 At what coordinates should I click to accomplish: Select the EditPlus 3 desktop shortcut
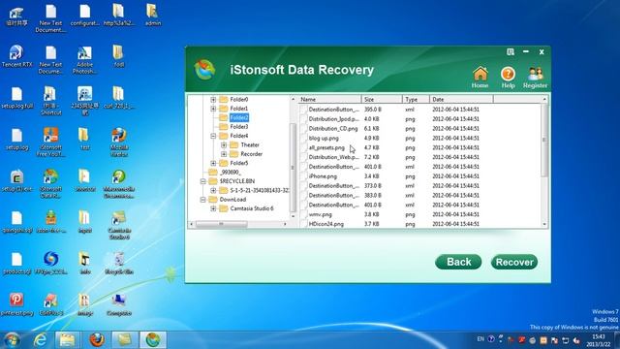[50, 304]
